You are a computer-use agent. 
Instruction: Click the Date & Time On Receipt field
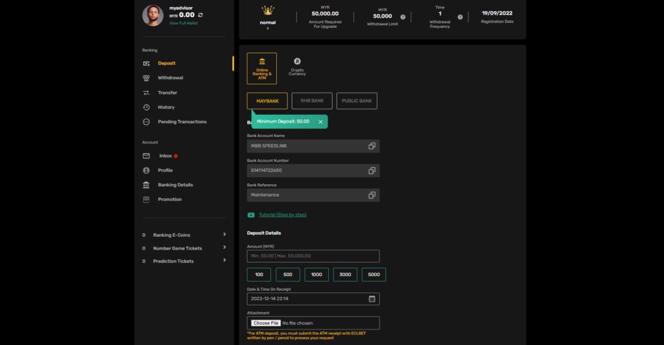(313, 299)
